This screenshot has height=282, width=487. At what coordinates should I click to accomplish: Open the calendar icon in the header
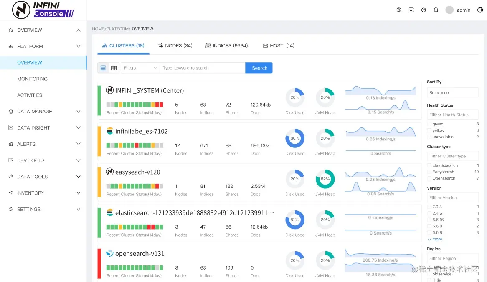(411, 10)
